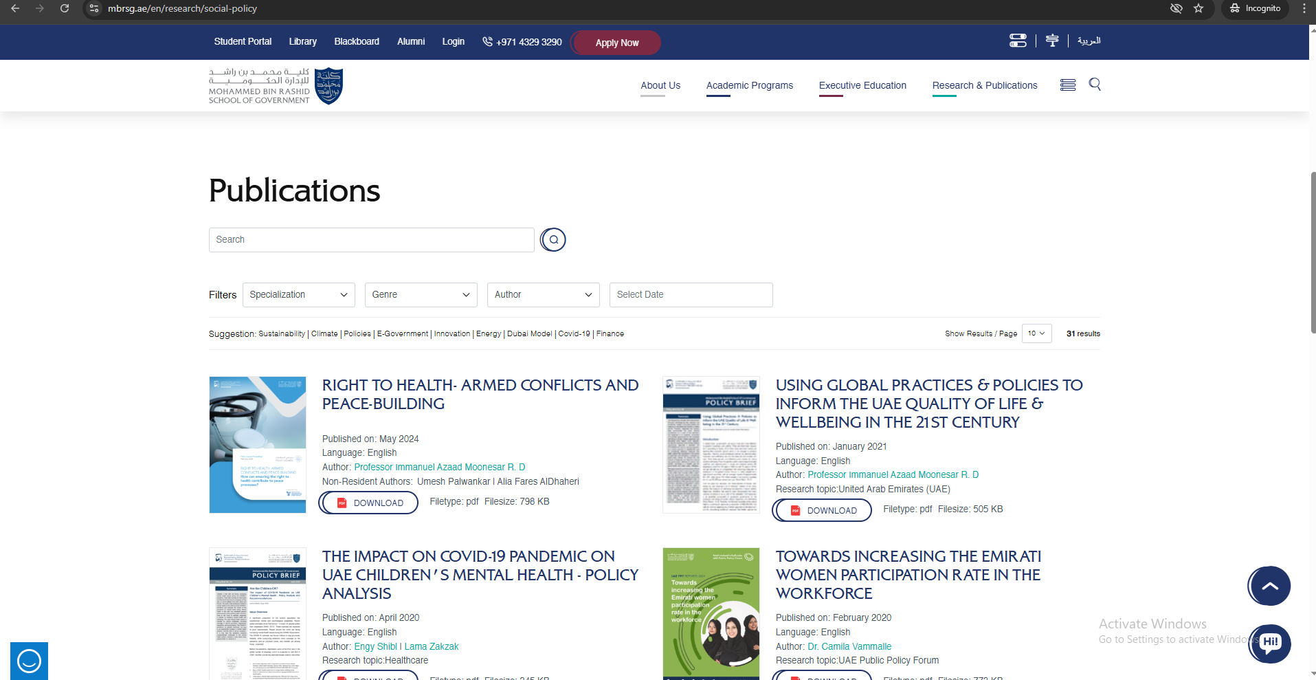Expand the Genre filter dropdown
1316x680 pixels.
421,295
